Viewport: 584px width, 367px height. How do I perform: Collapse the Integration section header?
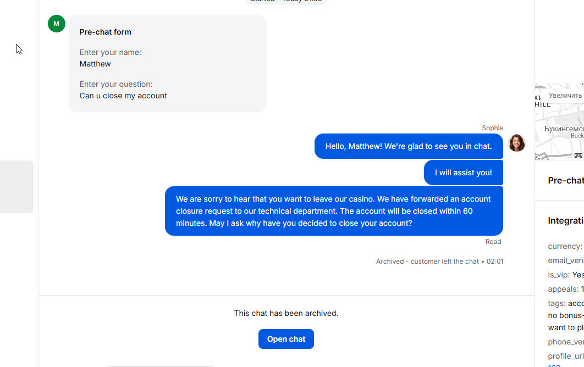click(x=565, y=221)
